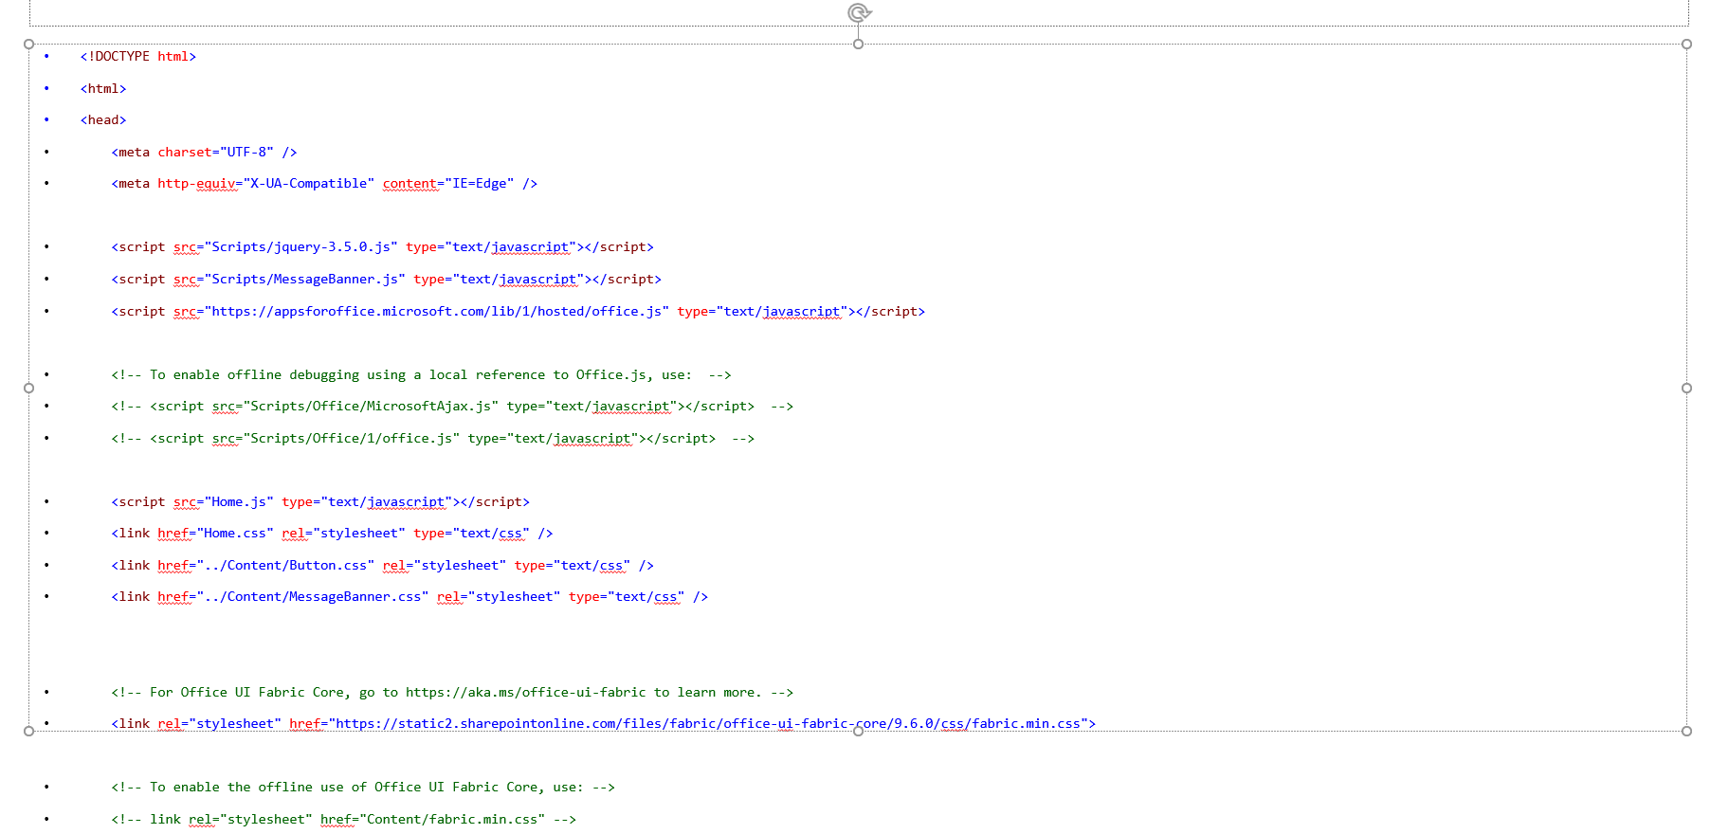Click the aka.ms/office-ui-fabric comment line
The image size is (1729, 834).
click(x=452, y=693)
